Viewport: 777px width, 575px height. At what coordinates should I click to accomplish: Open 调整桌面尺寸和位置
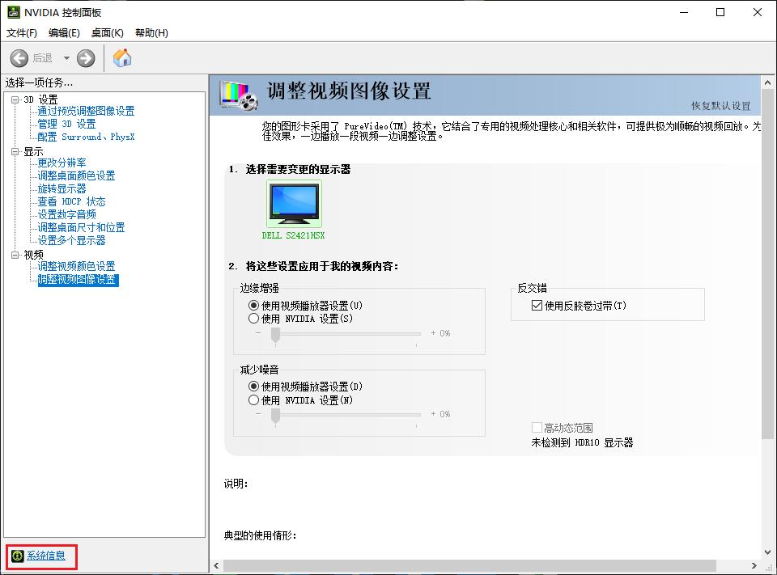pyautogui.click(x=81, y=227)
